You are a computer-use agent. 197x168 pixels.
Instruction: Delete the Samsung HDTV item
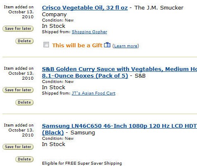point(24,159)
